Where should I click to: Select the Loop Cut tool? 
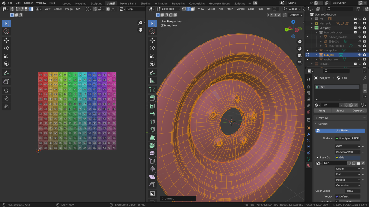point(153,122)
